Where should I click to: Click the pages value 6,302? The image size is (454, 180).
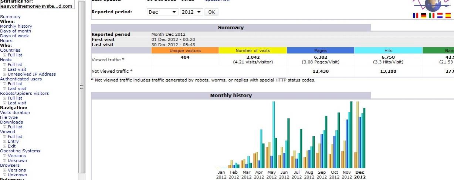pos(321,57)
